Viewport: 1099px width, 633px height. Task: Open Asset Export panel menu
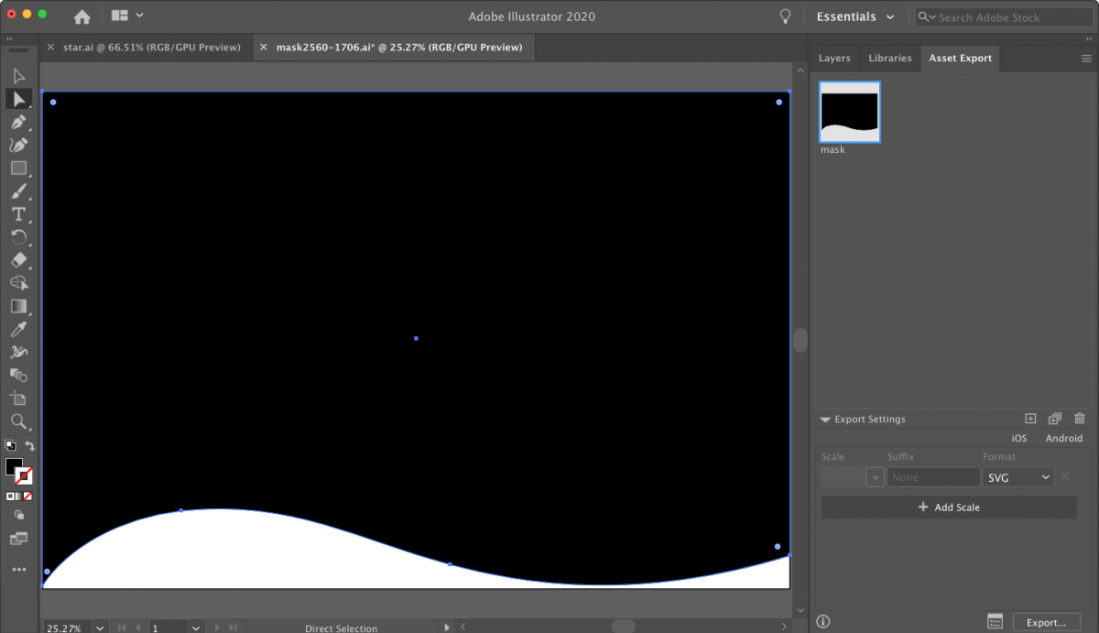(x=1086, y=58)
